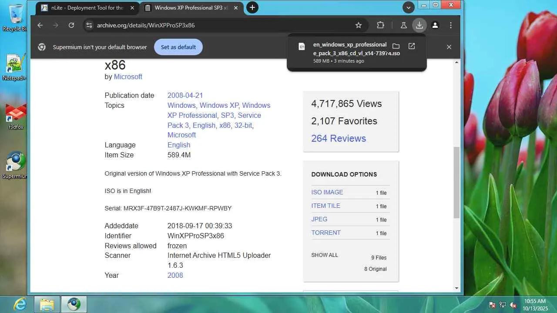557x313 pixels.
Task: Open the network tray icon
Action: [x=503, y=305]
